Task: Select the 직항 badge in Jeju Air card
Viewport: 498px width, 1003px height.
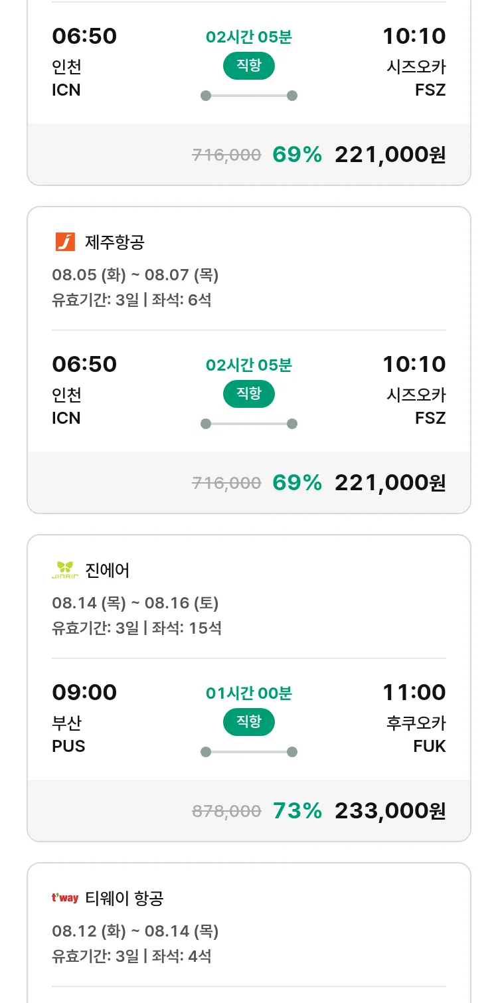Action: (x=249, y=394)
